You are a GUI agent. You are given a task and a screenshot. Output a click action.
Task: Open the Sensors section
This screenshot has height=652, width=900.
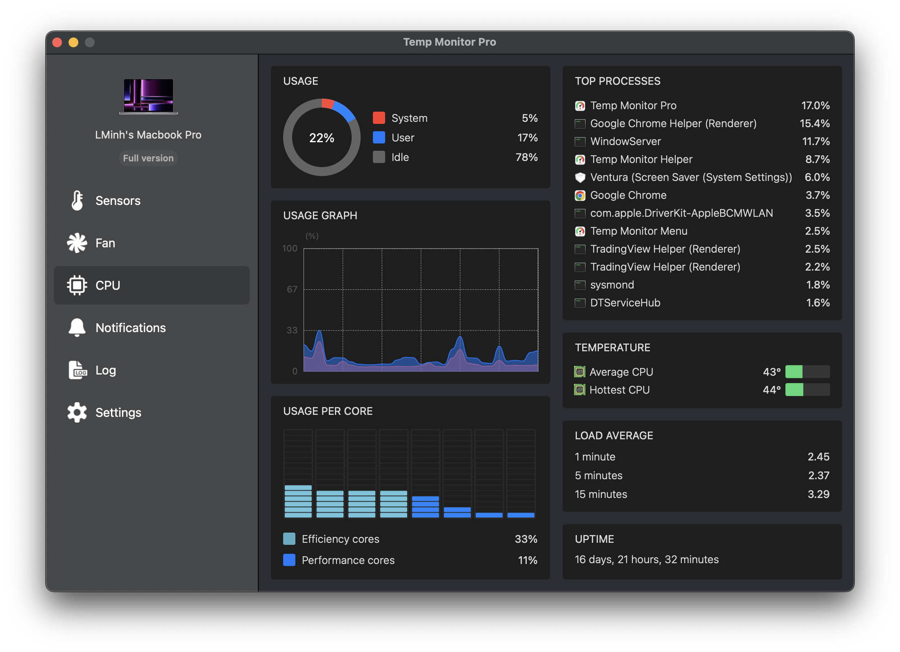pyautogui.click(x=152, y=200)
